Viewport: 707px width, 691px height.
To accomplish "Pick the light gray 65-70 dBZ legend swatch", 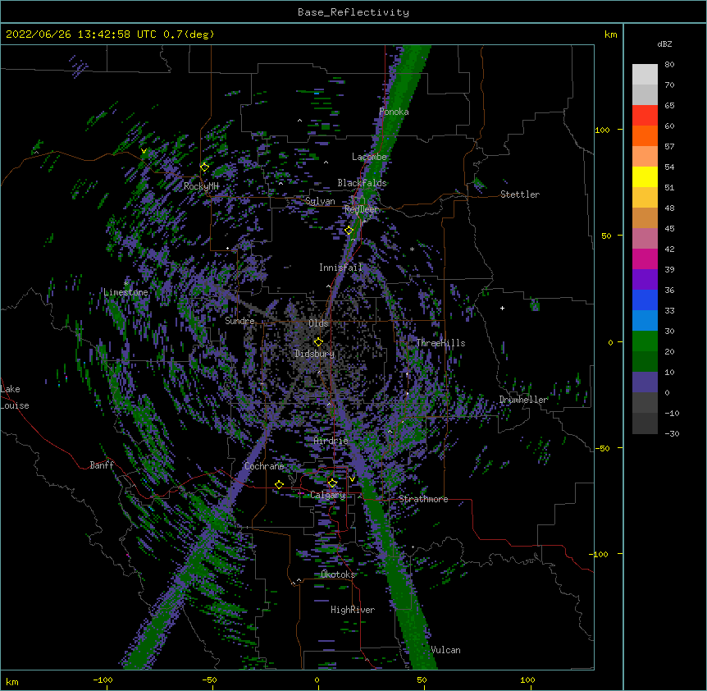I will click(x=645, y=94).
